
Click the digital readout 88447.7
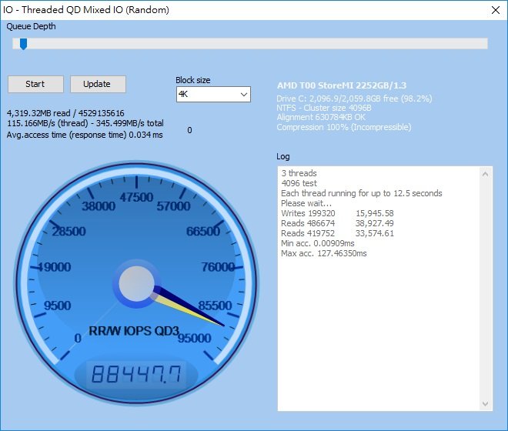(x=136, y=373)
